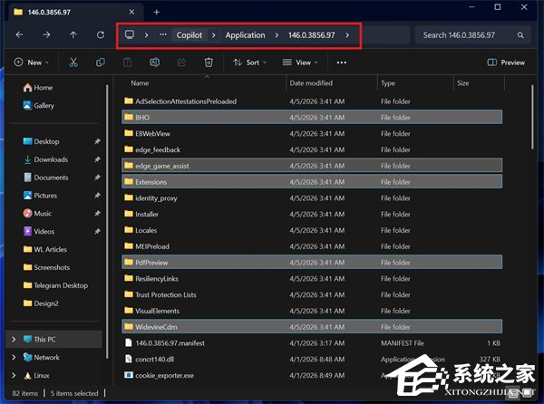Click the Paste icon in toolbar
Viewport: 544px width, 404px height.
coord(127,63)
